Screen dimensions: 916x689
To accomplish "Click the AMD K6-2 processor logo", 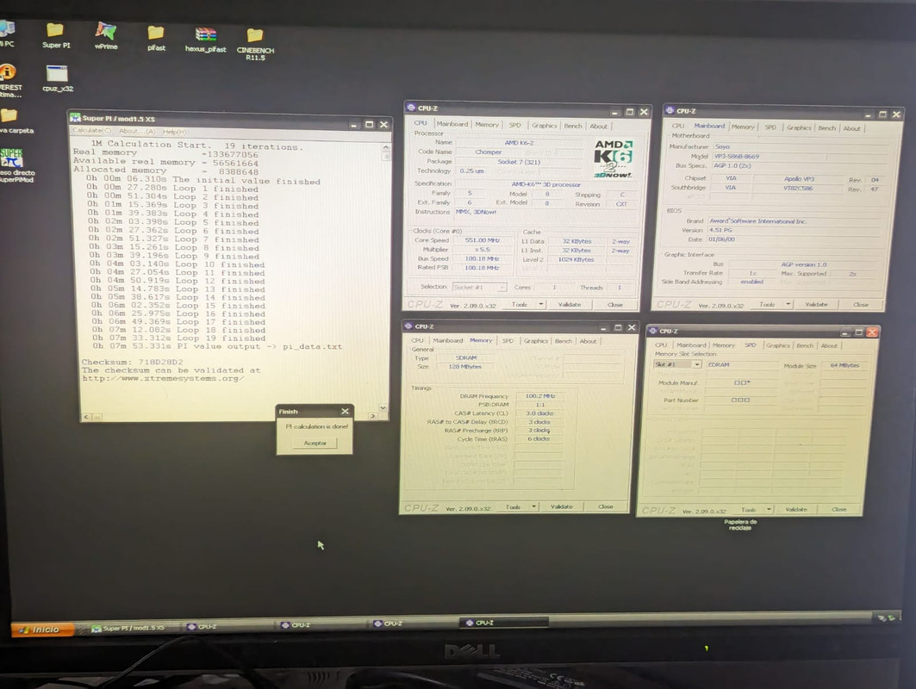I will pyautogui.click(x=612, y=158).
